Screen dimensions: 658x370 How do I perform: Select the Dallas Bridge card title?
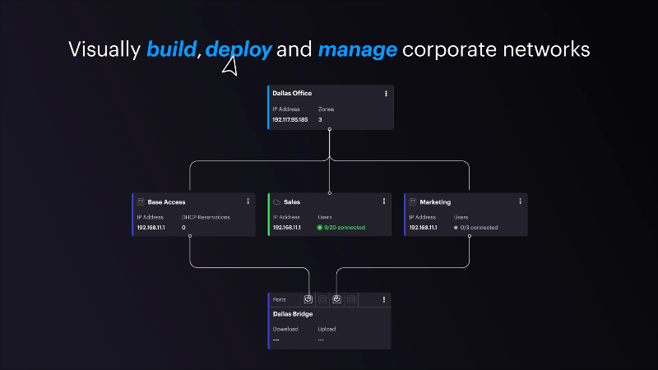click(x=293, y=313)
